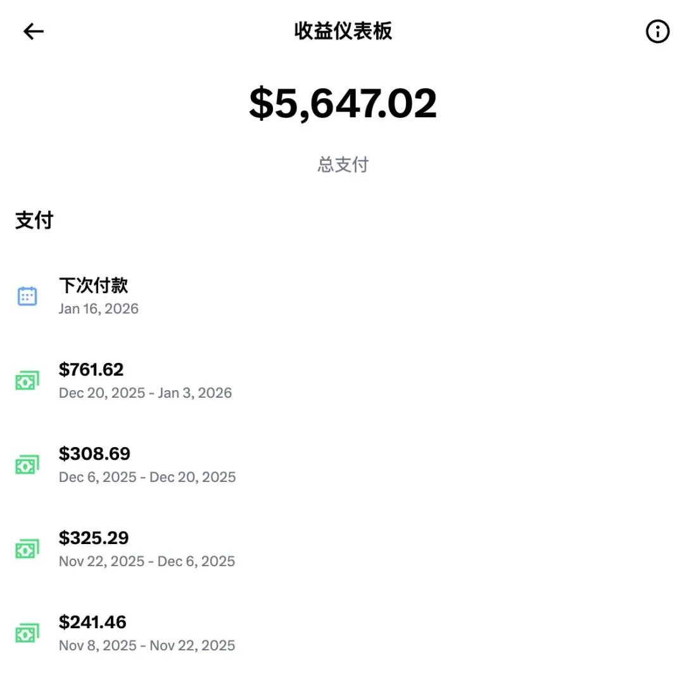Screen dimensions: 684x684
Task: Click the Jan 16, 2026 payment date
Action: 99,308
